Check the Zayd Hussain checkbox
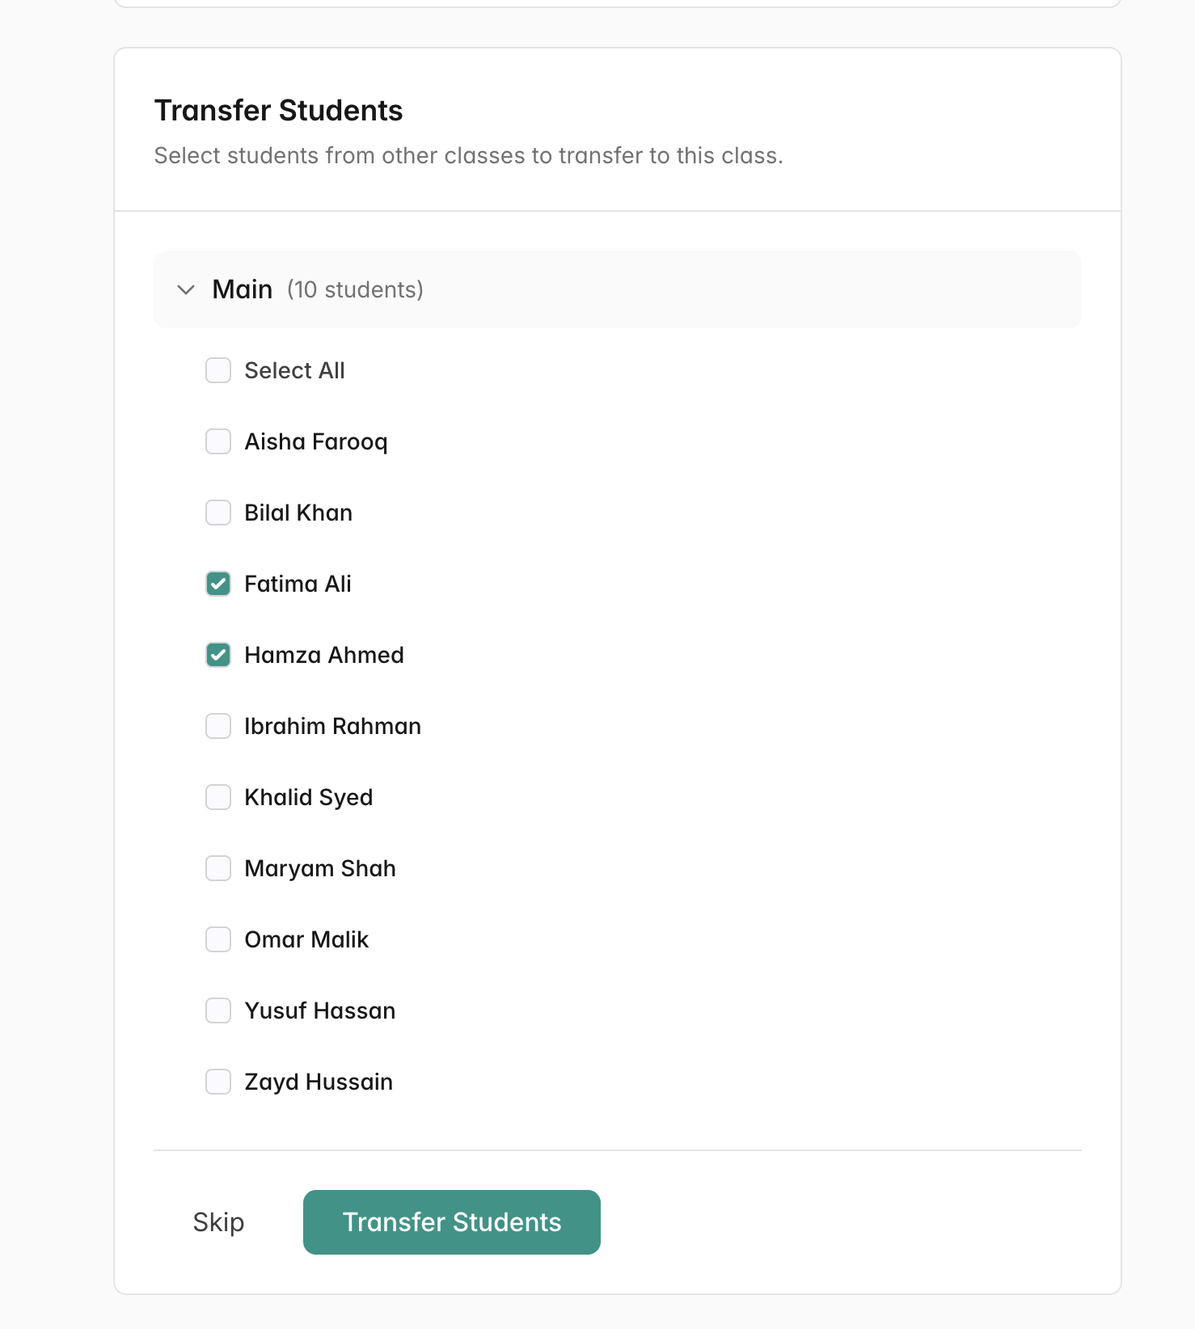1195x1329 pixels. pyautogui.click(x=217, y=1082)
